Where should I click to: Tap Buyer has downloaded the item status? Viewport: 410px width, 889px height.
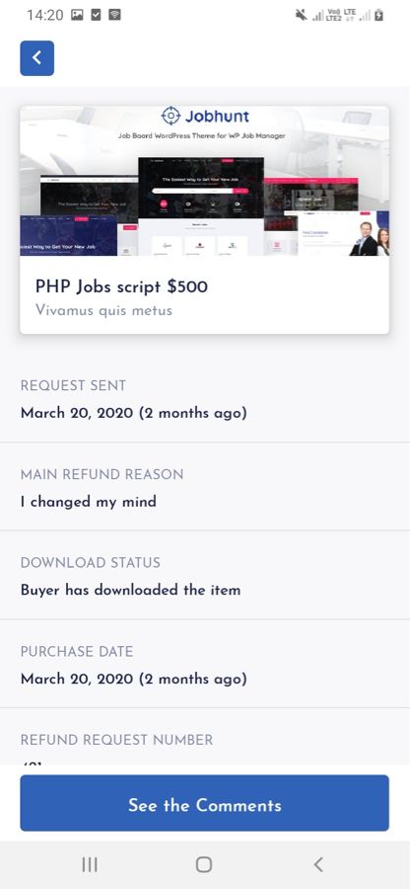click(131, 590)
